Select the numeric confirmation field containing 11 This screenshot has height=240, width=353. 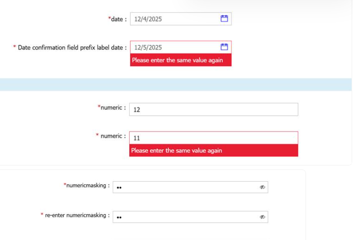[x=213, y=138]
